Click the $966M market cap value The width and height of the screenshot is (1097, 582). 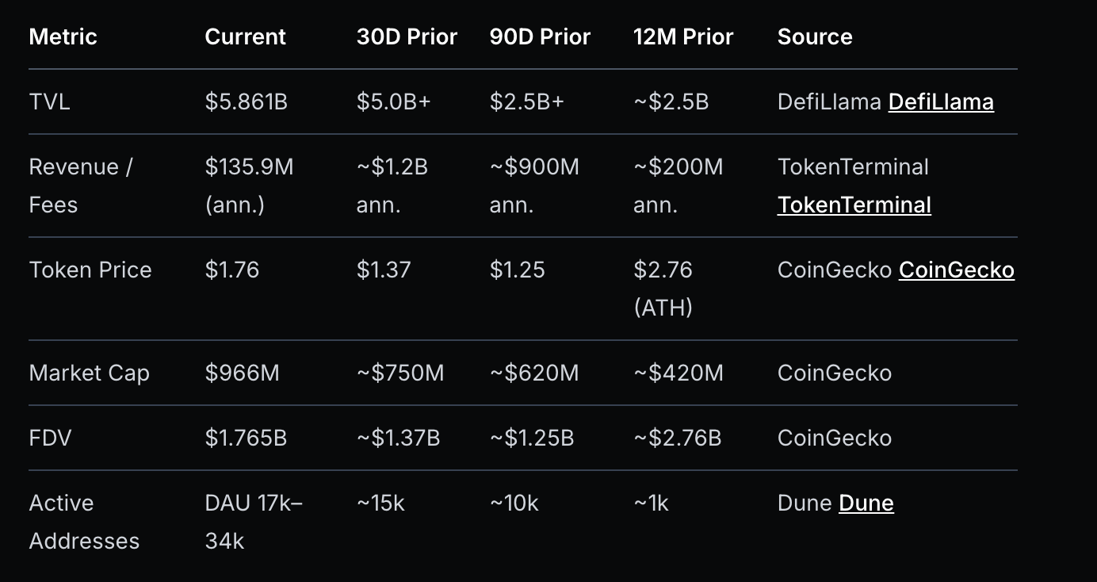point(242,373)
